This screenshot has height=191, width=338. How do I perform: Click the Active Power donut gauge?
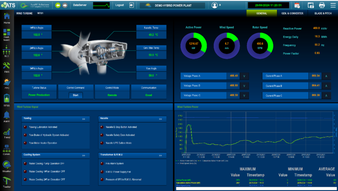(x=194, y=46)
